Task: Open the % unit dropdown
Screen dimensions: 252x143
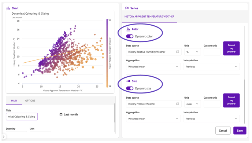Action: click(192, 52)
